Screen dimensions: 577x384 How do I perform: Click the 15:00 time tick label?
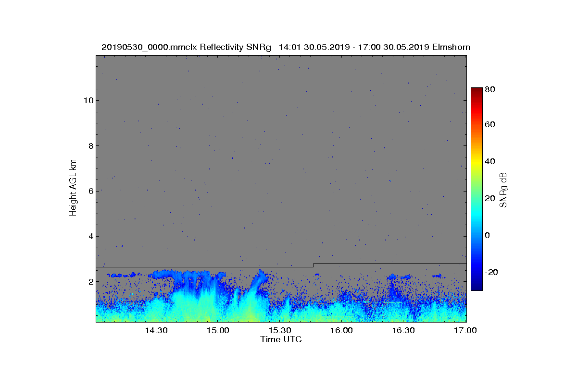pos(218,330)
